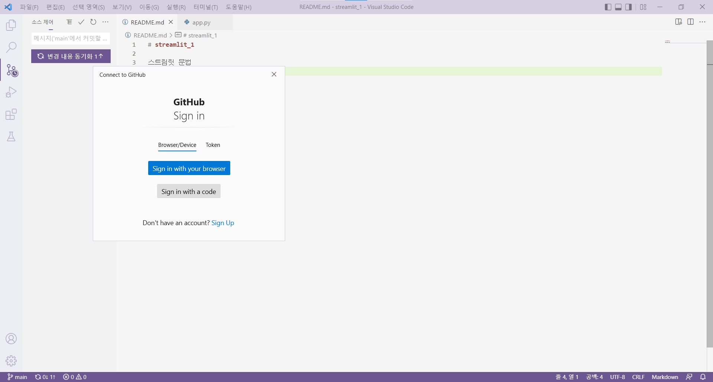Image resolution: width=713 pixels, height=382 pixels.
Task: Select the Token tab
Action: (x=213, y=145)
